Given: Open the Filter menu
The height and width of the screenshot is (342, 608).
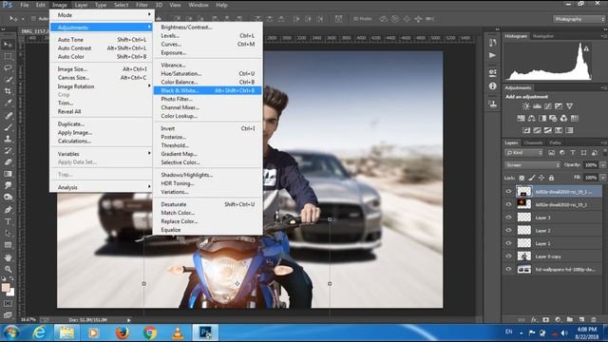Looking at the screenshot, I should (142, 5).
